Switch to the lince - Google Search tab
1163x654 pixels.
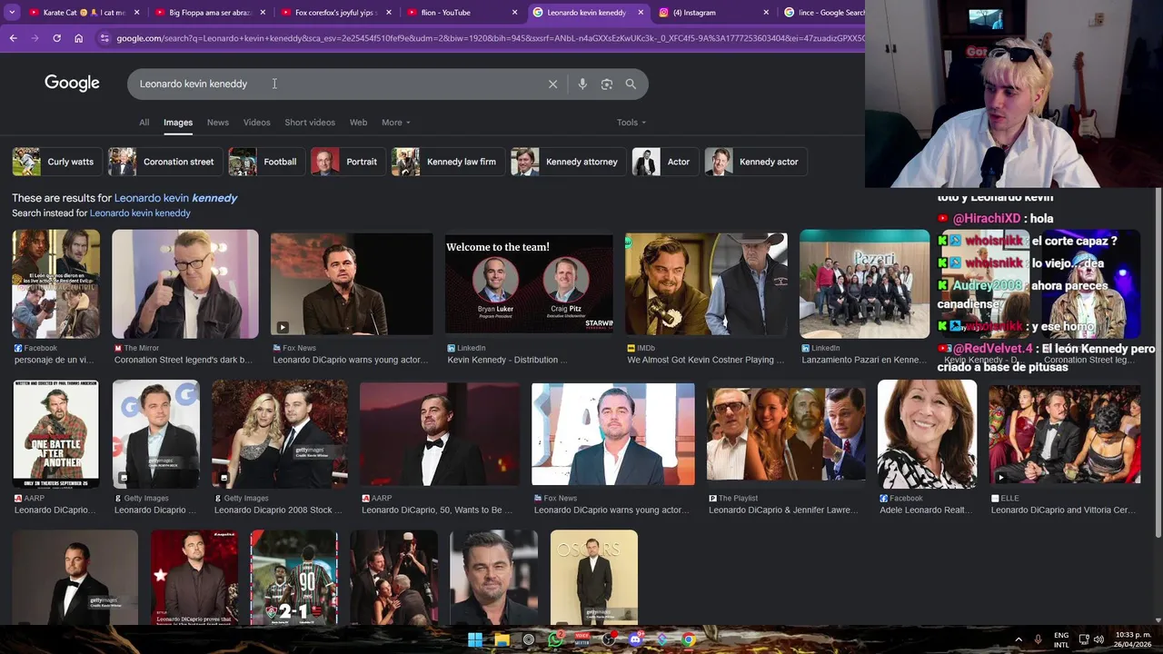coord(821,13)
